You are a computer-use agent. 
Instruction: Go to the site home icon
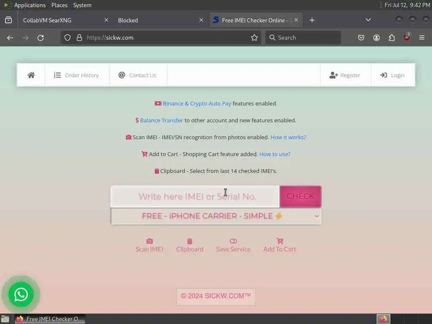(31, 75)
